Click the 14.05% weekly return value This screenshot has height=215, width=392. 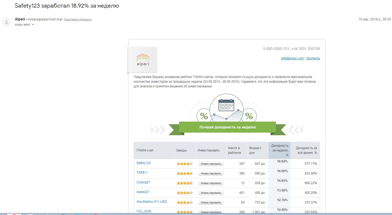pyautogui.click(x=282, y=181)
